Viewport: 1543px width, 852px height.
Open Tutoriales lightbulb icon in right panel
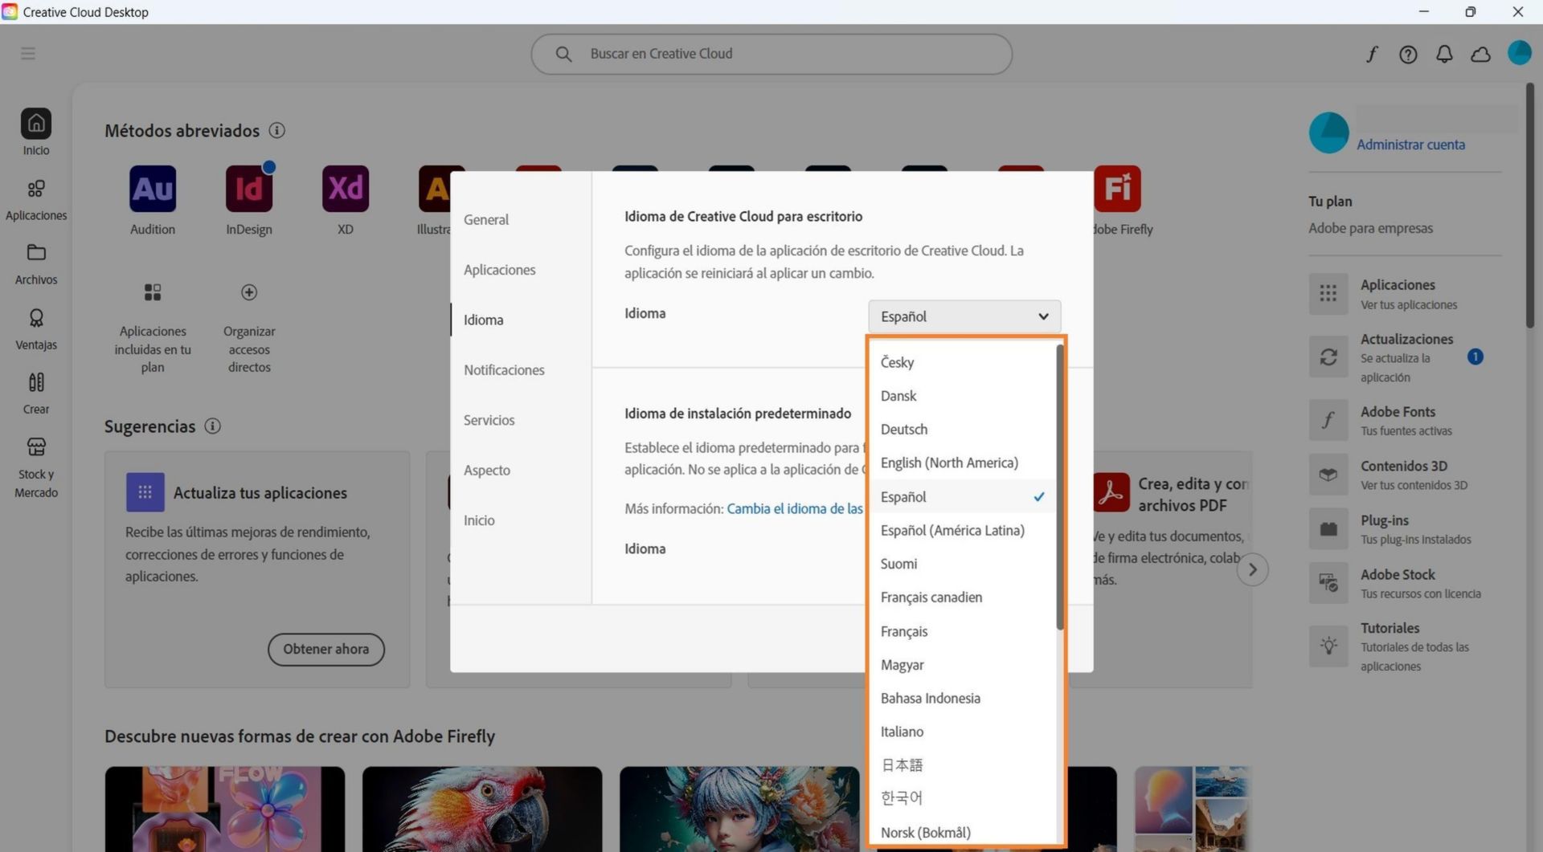1328,646
